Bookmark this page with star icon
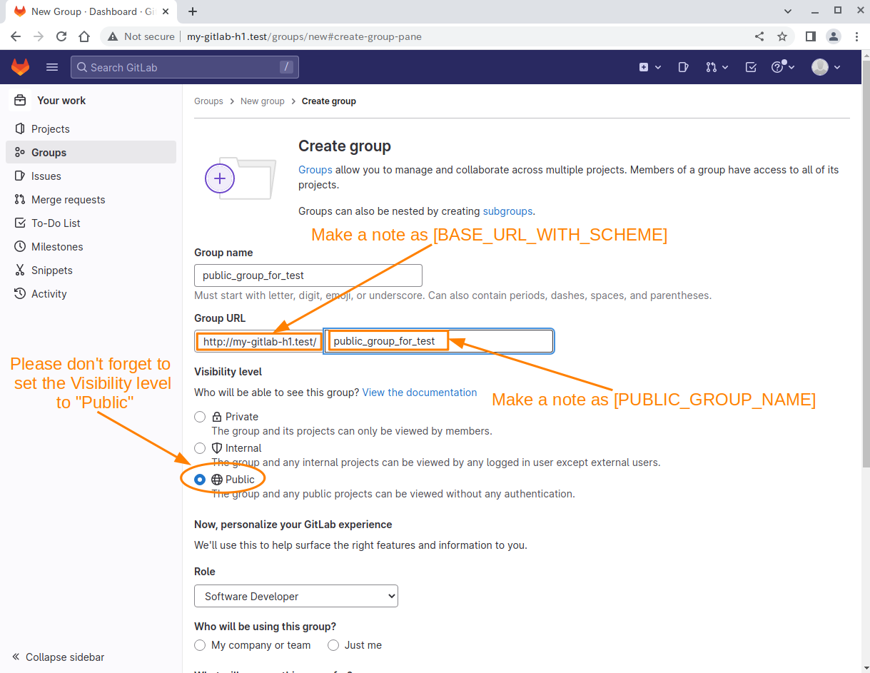The width and height of the screenshot is (870, 673). click(782, 36)
